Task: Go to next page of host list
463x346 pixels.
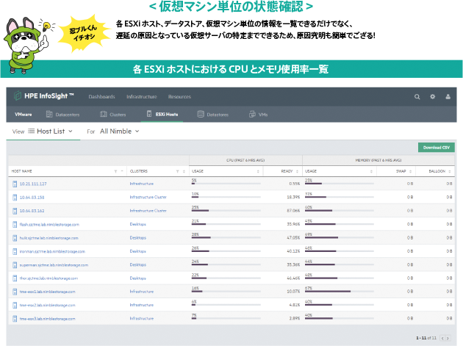Action: [x=448, y=339]
